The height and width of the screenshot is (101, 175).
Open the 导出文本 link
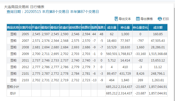point(125,19)
